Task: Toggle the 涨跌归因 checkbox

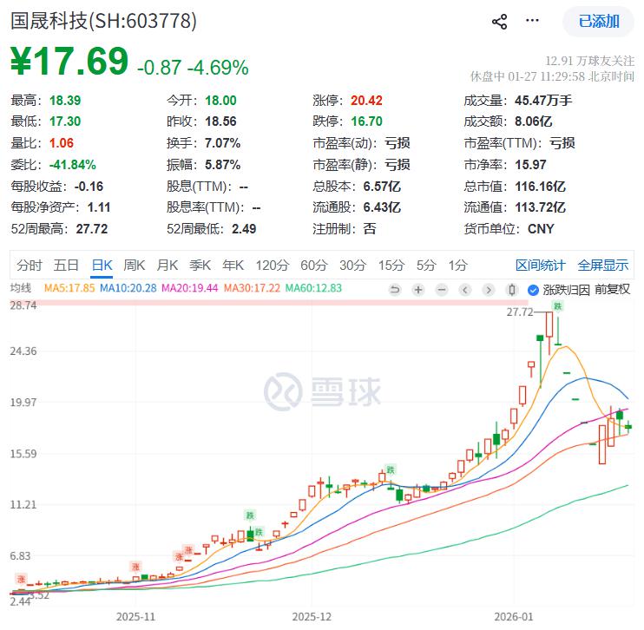Action: coord(535,289)
